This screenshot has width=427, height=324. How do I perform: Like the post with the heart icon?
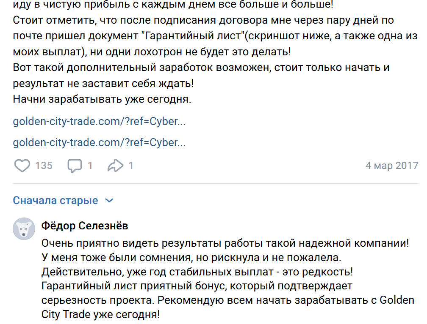pos(22,165)
